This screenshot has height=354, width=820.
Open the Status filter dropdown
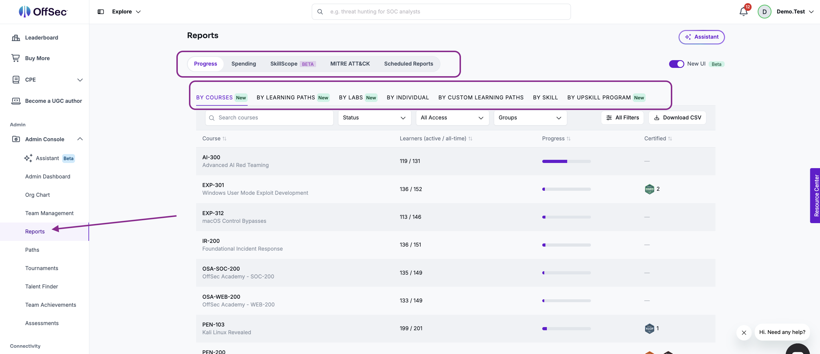pyautogui.click(x=374, y=118)
